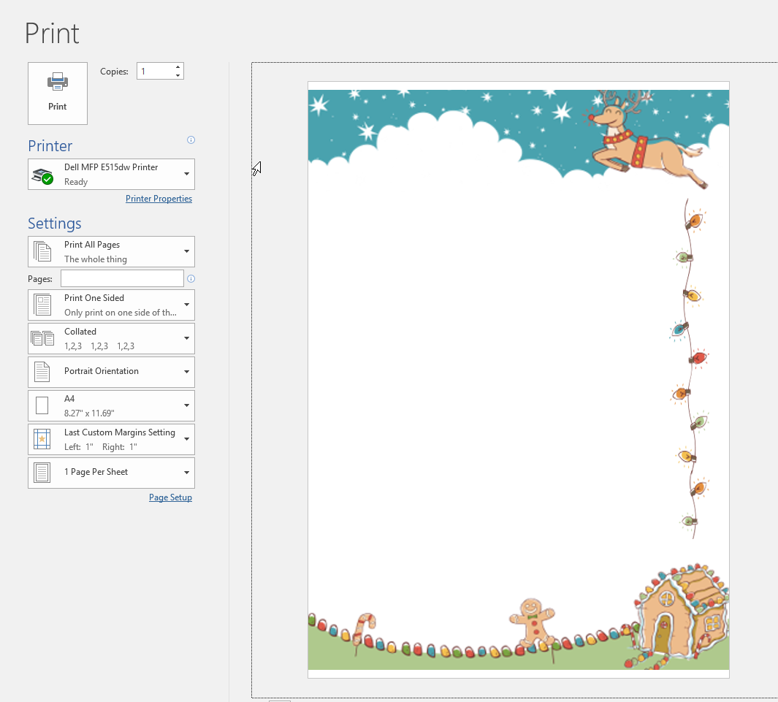Screen dimensions: 778x702
Task: Open the Printer Properties link
Action: pos(159,199)
